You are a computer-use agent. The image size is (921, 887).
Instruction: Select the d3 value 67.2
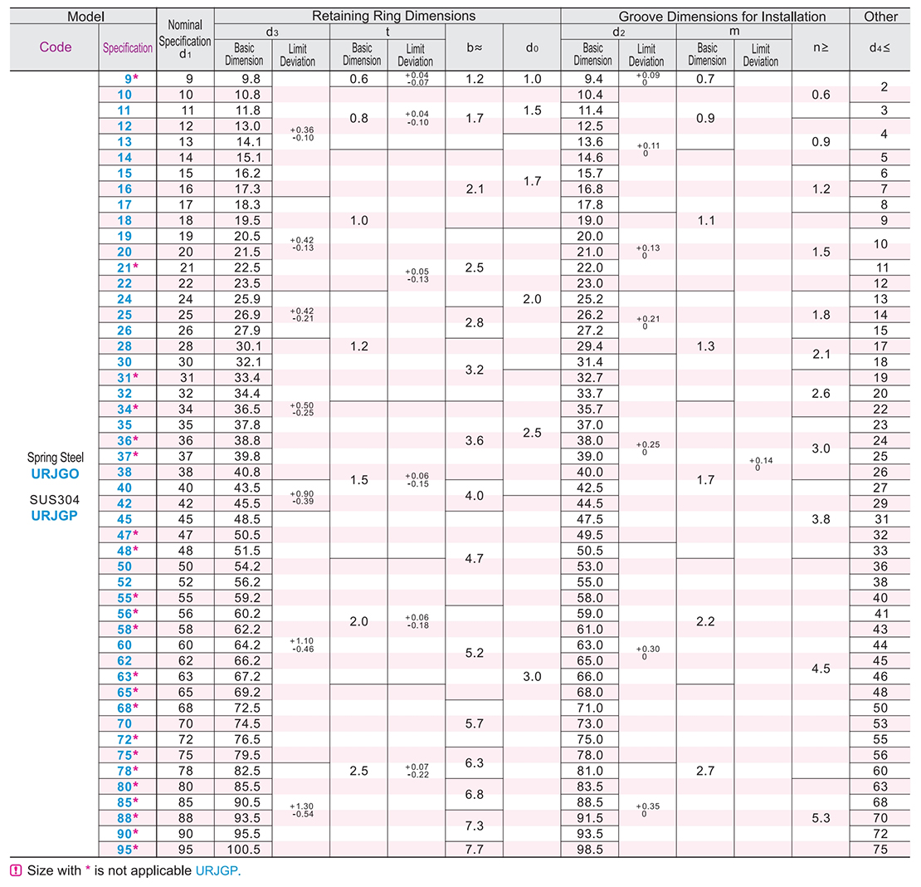point(247,677)
